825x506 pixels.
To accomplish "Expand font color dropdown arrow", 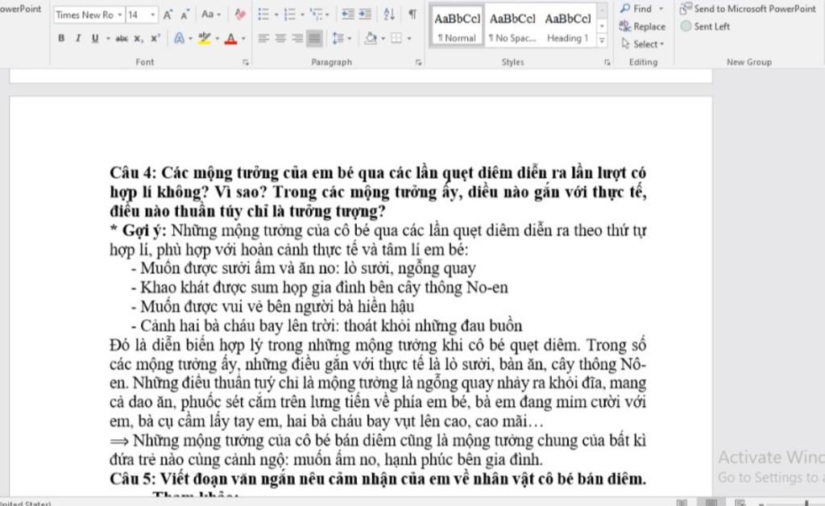I will pos(243,39).
